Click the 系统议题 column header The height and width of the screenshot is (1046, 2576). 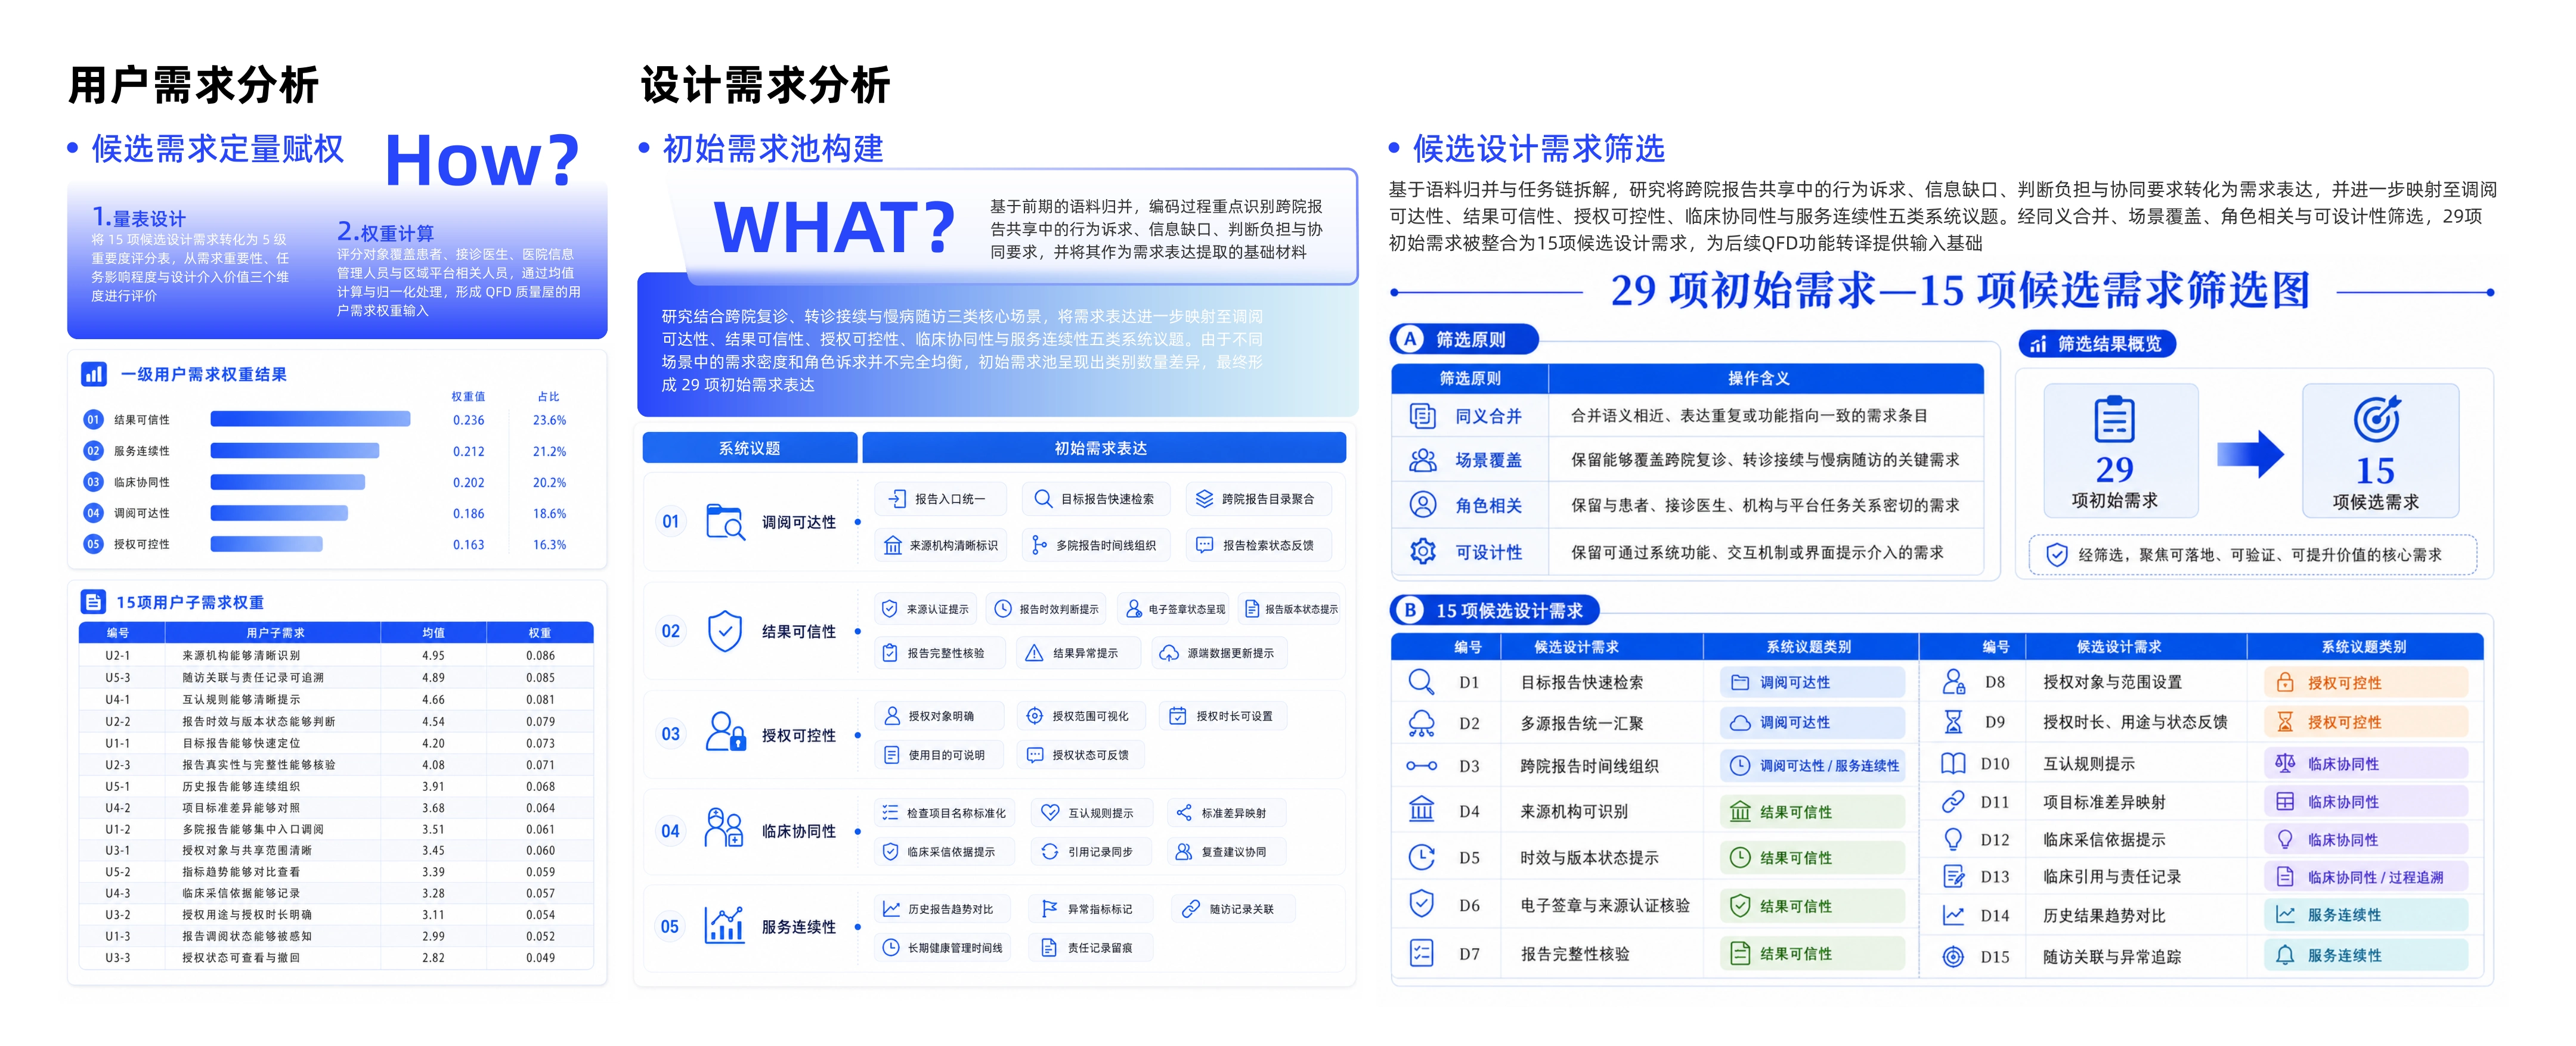click(749, 448)
